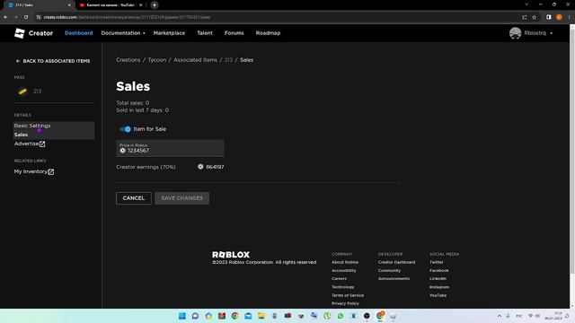Open the Roadmap page
The width and height of the screenshot is (575, 323).
click(x=268, y=33)
